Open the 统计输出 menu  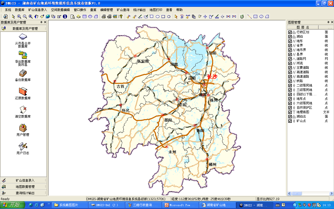tap(139, 10)
